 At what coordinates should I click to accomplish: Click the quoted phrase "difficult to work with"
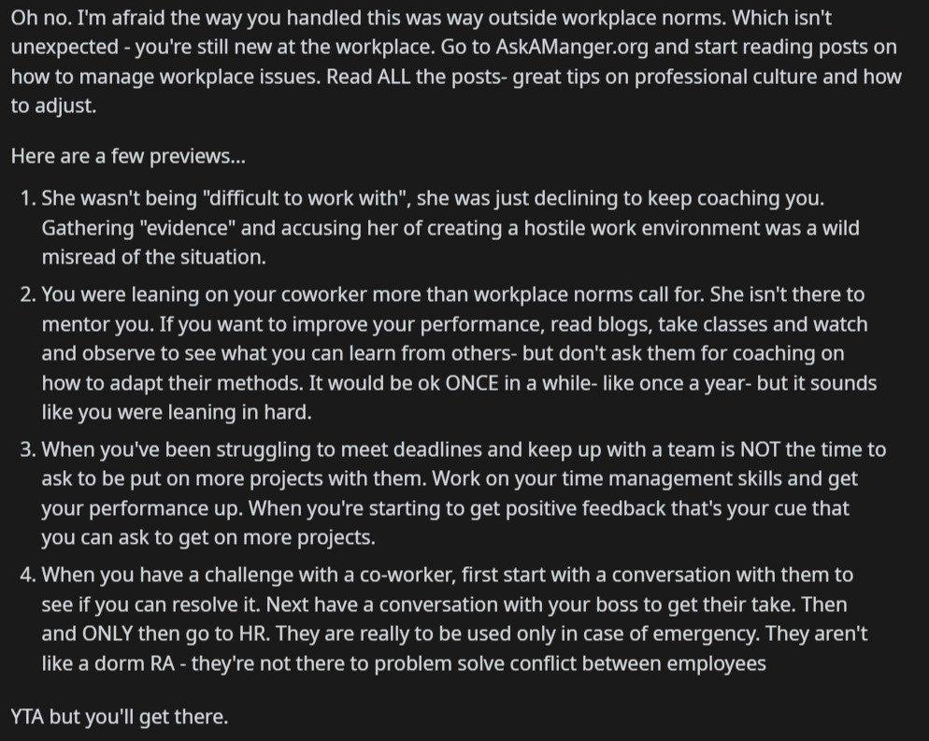point(307,198)
